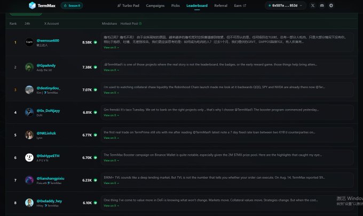Click the 6.70K mindshare value
Viewport: 363px width, 216px height.
coord(87,158)
